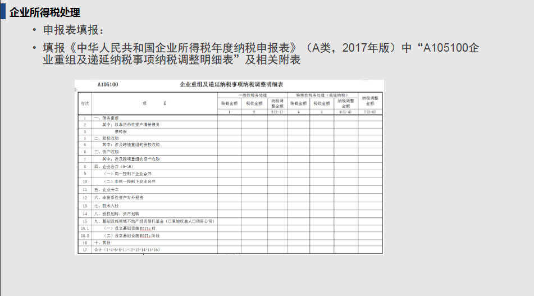Screen dimensions: 534x296
Task: Click the 项目 column header
Action: (154, 103)
